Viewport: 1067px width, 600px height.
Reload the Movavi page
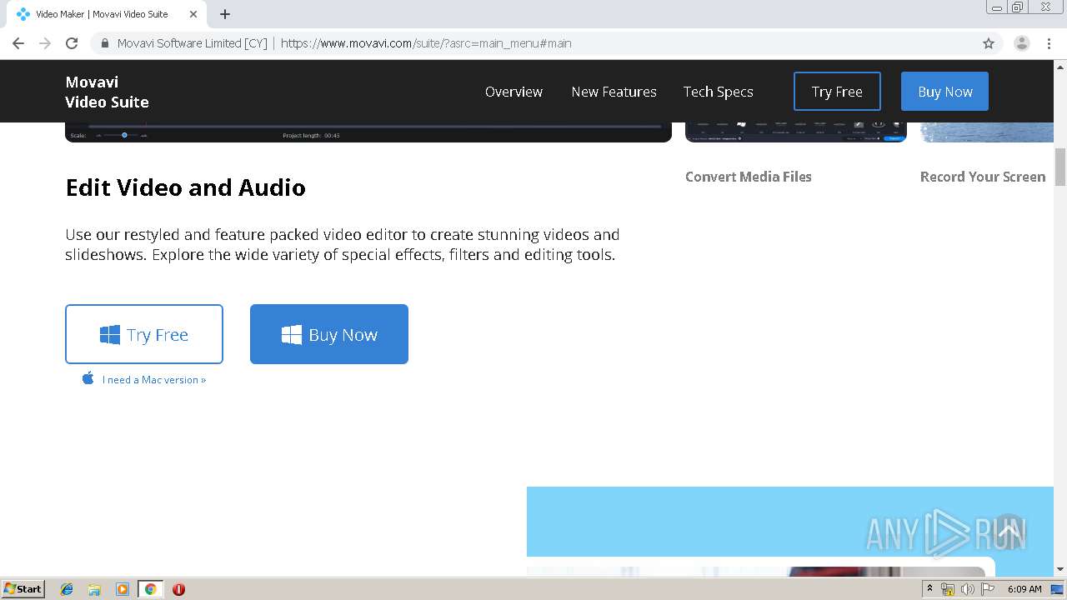tap(72, 43)
